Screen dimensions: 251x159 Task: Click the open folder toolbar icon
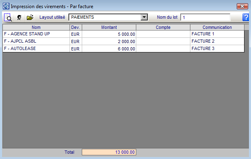(30, 17)
